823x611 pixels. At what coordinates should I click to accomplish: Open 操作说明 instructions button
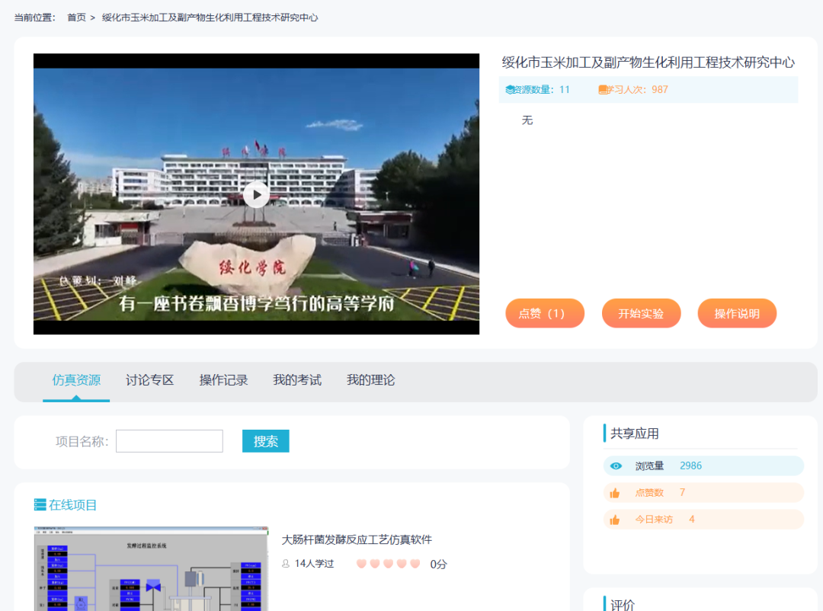737,313
